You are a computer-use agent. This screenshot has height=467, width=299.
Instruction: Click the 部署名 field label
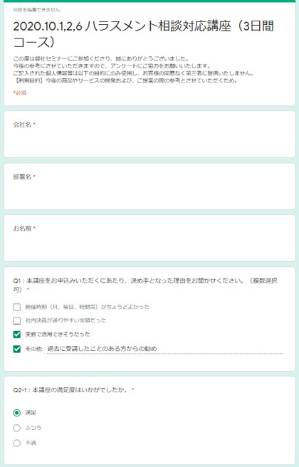point(22,177)
